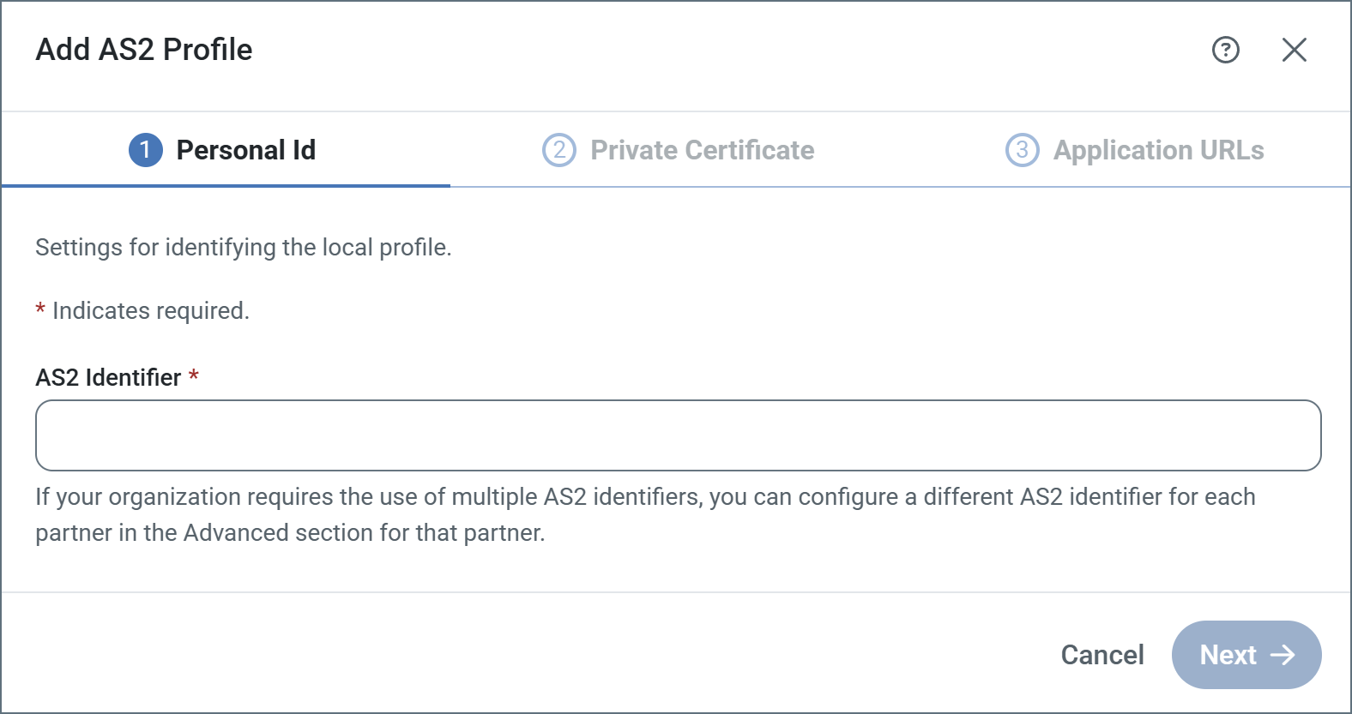Click the arrow icon inside Next button
The height and width of the screenshot is (714, 1352).
[x=1283, y=655]
